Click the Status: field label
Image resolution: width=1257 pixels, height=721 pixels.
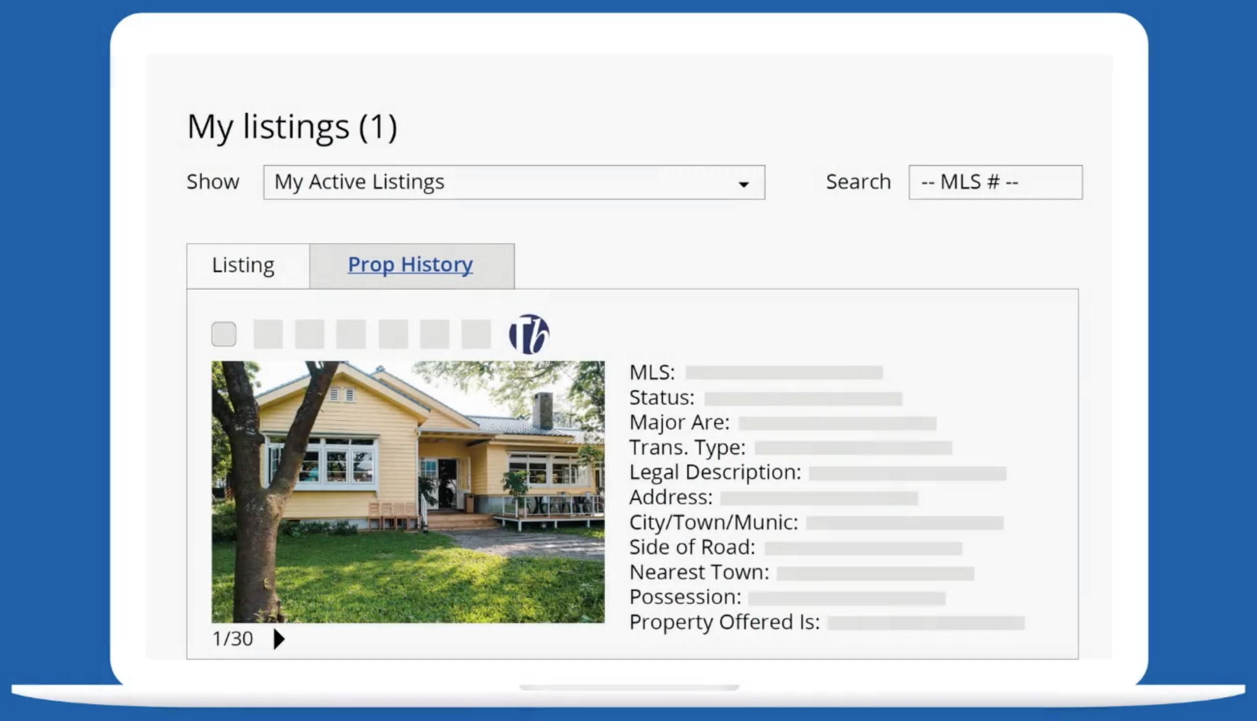pyautogui.click(x=662, y=398)
